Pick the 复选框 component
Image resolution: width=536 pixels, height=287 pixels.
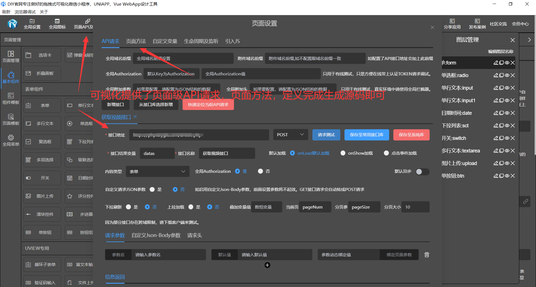click(42, 142)
